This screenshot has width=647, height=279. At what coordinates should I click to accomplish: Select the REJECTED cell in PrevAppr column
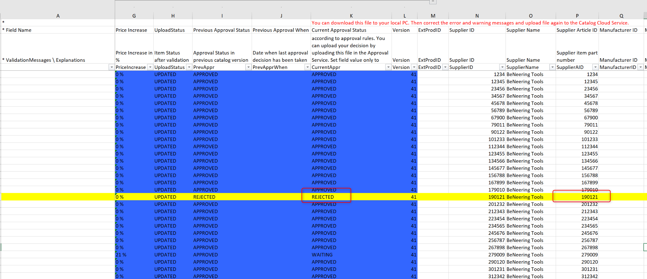pos(204,197)
